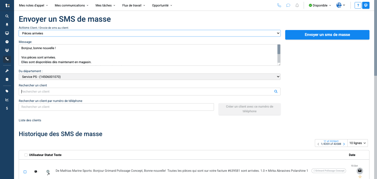Click the clipboard sidebar icon

coord(7,79)
